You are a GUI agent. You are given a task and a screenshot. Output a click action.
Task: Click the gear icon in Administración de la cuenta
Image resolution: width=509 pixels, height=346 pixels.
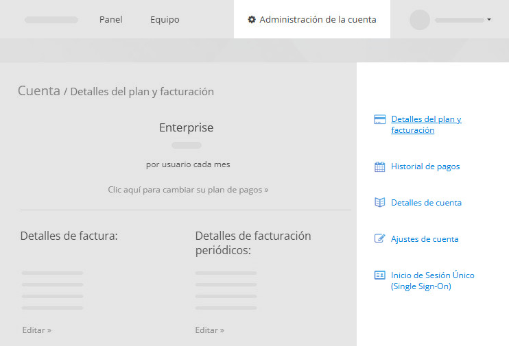tap(252, 19)
